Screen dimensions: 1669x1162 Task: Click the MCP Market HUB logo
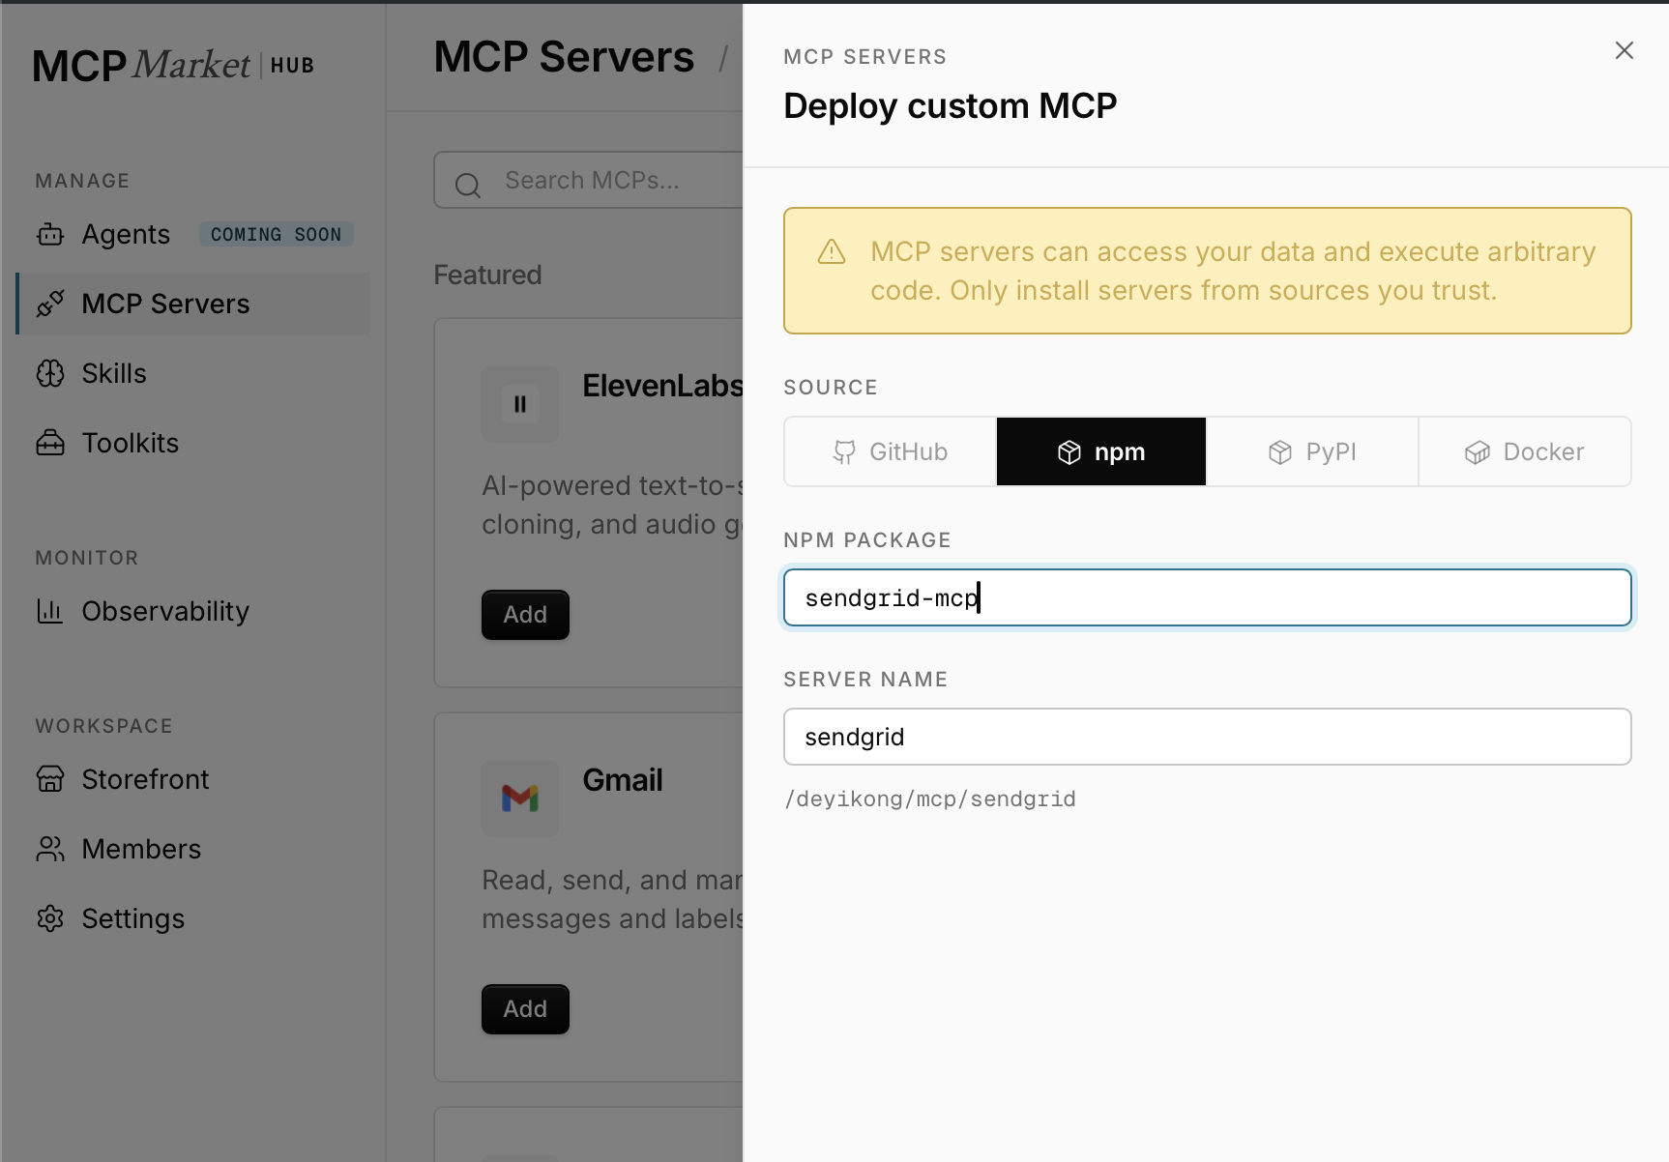(173, 66)
